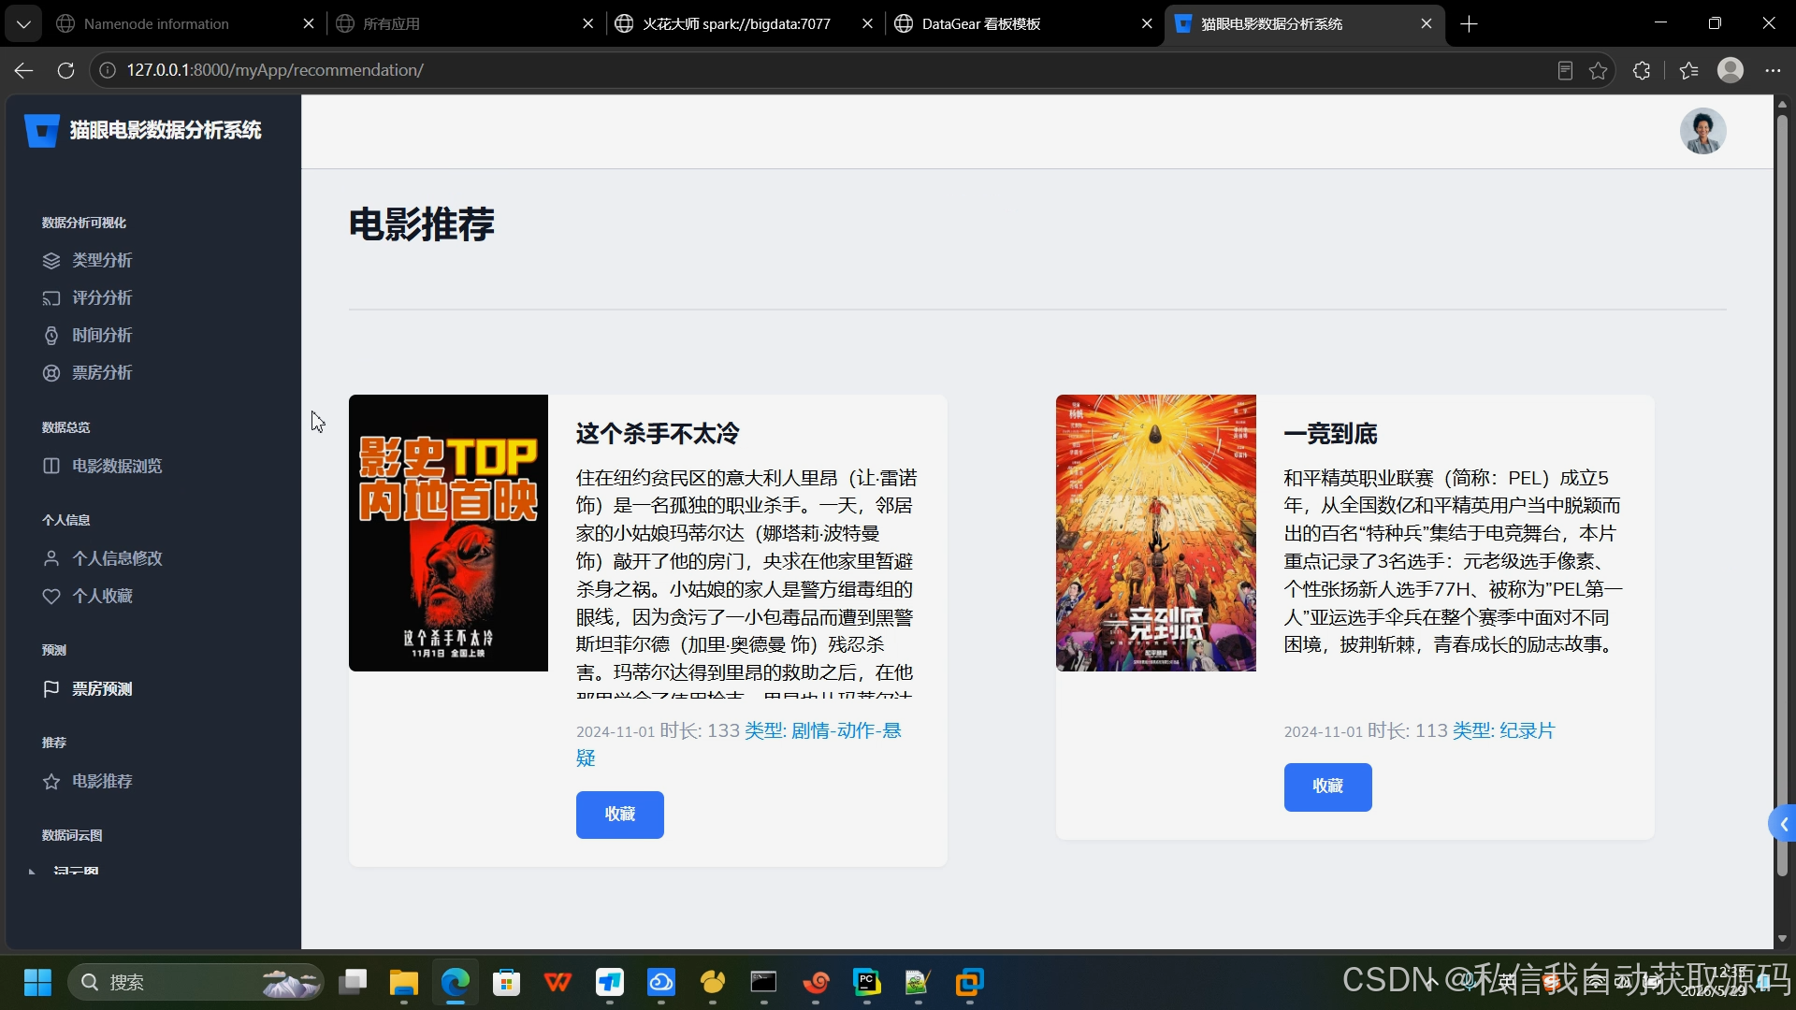This screenshot has height=1010, width=1796.
Task: Open Microsoft Store from the taskbar
Action: [x=507, y=983]
